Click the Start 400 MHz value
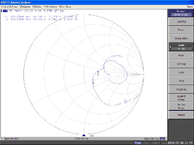Image resolution: width=194 pixels, height=145 pixels. coord(11,139)
